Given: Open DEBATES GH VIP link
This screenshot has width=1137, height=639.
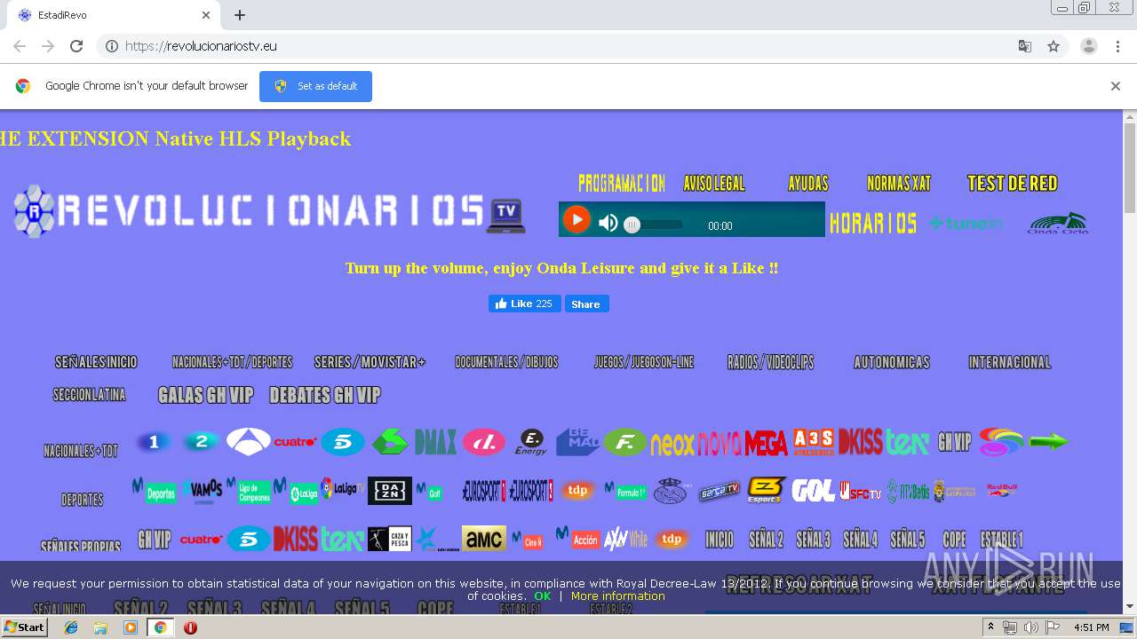Looking at the screenshot, I should pos(325,395).
